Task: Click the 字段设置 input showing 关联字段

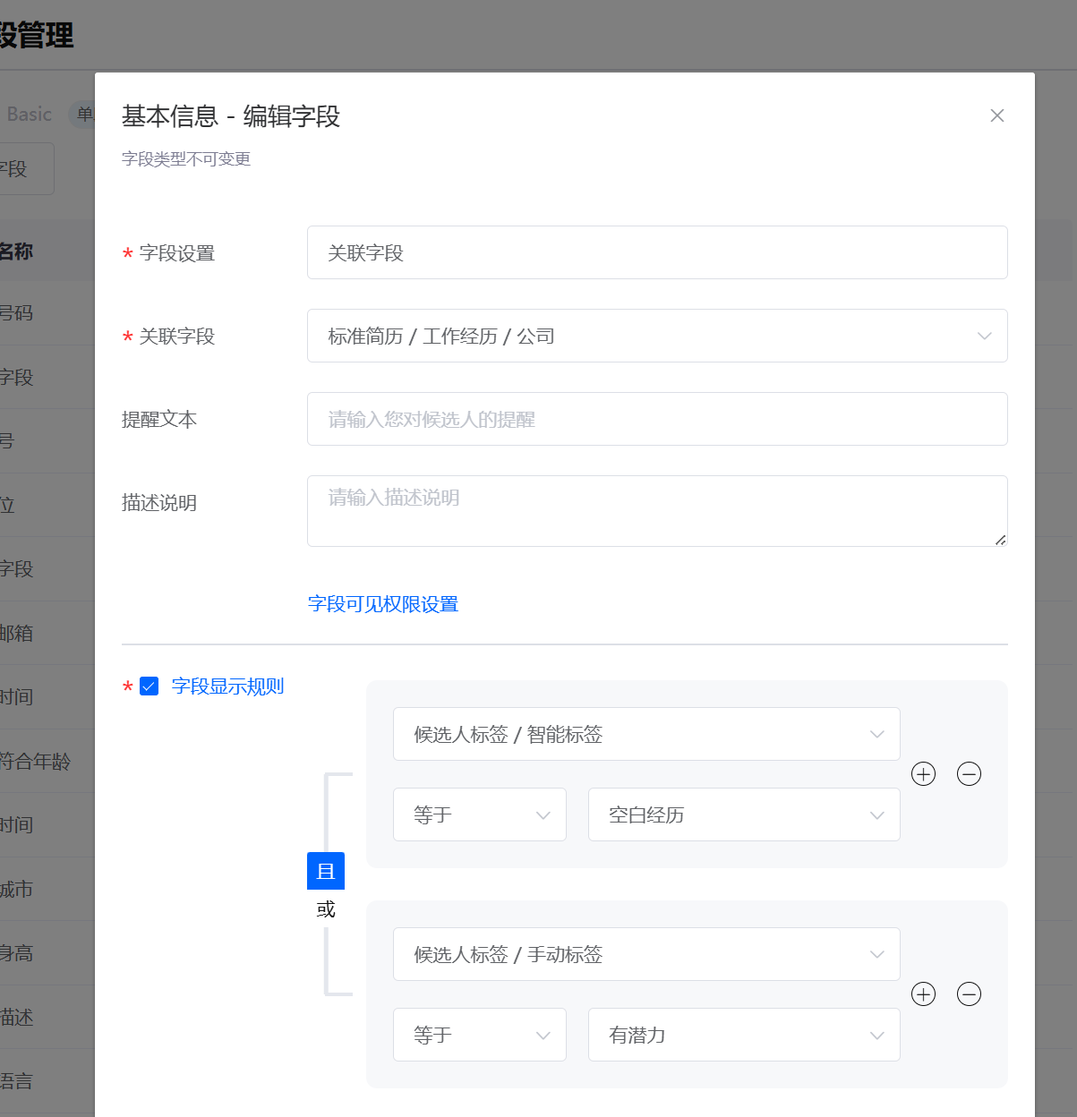Action: [x=657, y=252]
